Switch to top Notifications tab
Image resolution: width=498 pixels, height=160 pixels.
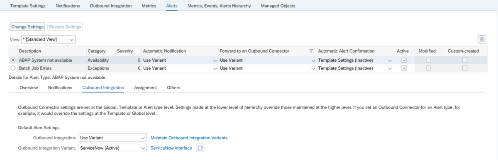[x=68, y=6]
